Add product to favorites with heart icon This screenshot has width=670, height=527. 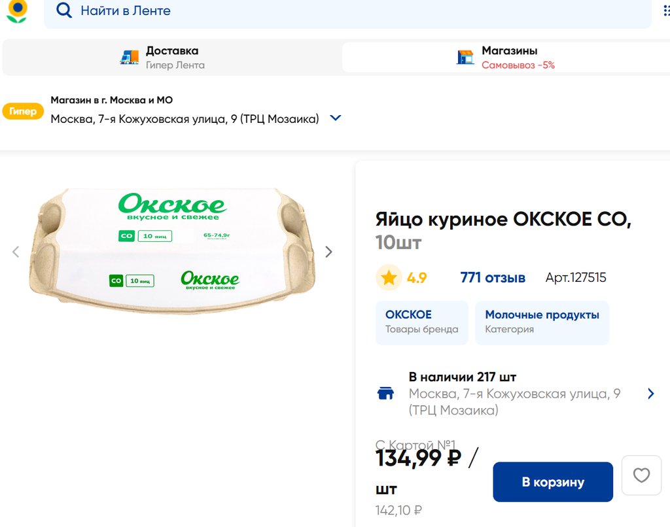(x=641, y=475)
